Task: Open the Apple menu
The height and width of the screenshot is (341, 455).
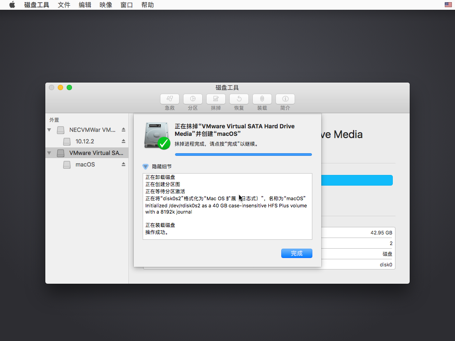Action: pos(12,5)
